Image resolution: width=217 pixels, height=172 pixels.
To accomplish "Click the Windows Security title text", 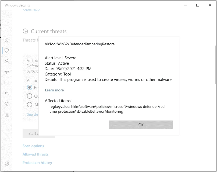I will pyautogui.click(x=17, y=5).
